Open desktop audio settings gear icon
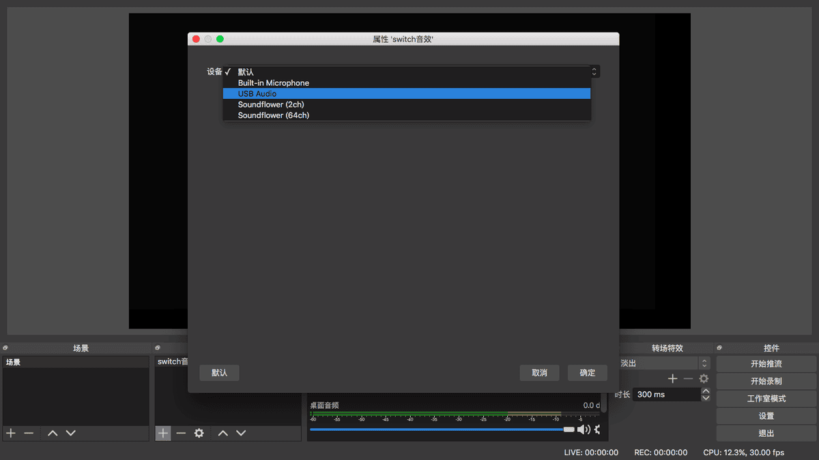 pyautogui.click(x=599, y=429)
